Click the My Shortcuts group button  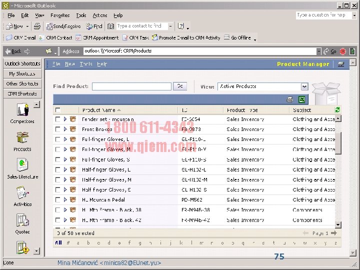pyautogui.click(x=22, y=73)
